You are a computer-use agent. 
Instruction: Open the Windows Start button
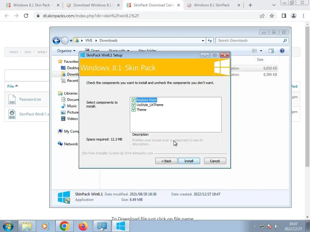(8, 226)
